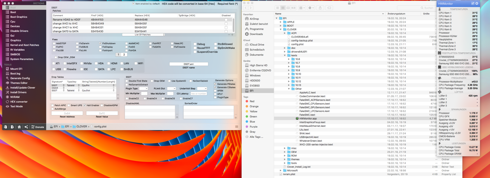Open the Themes Editor tool
The image size is (490, 178).
(x=19, y=83)
